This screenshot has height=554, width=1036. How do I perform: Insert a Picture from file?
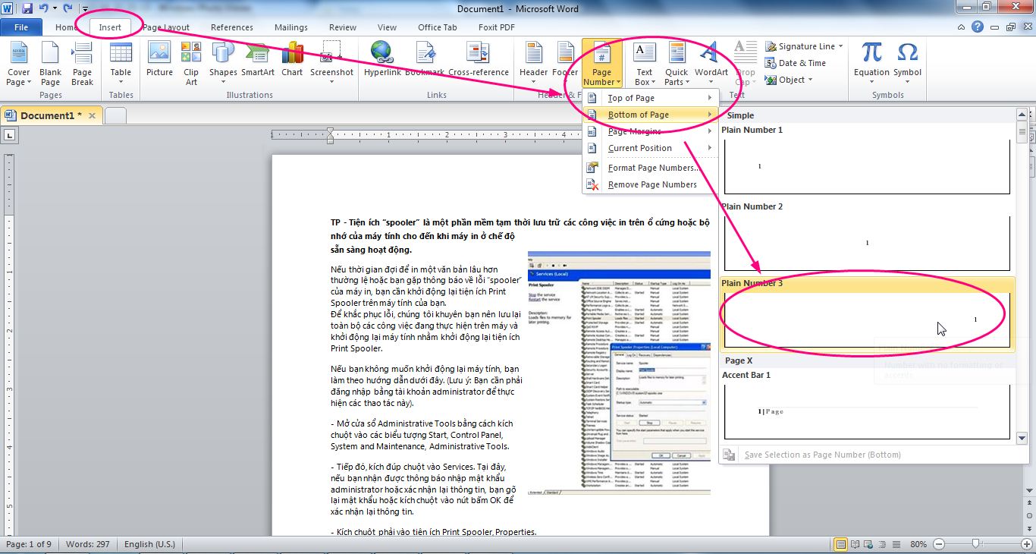point(159,61)
